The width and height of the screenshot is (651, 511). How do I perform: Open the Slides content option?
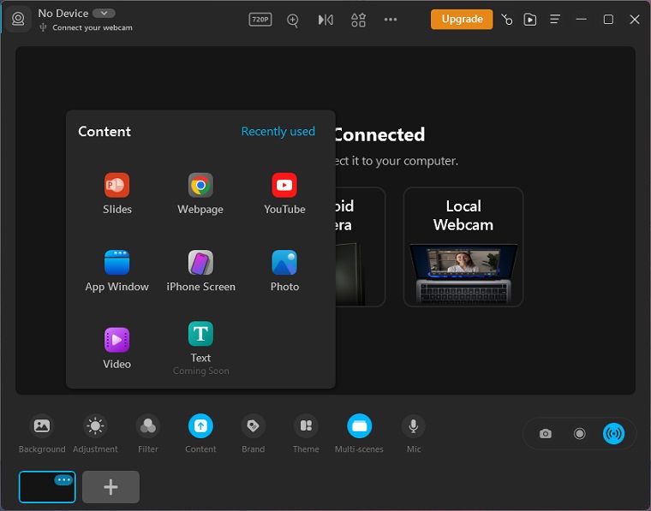116,193
